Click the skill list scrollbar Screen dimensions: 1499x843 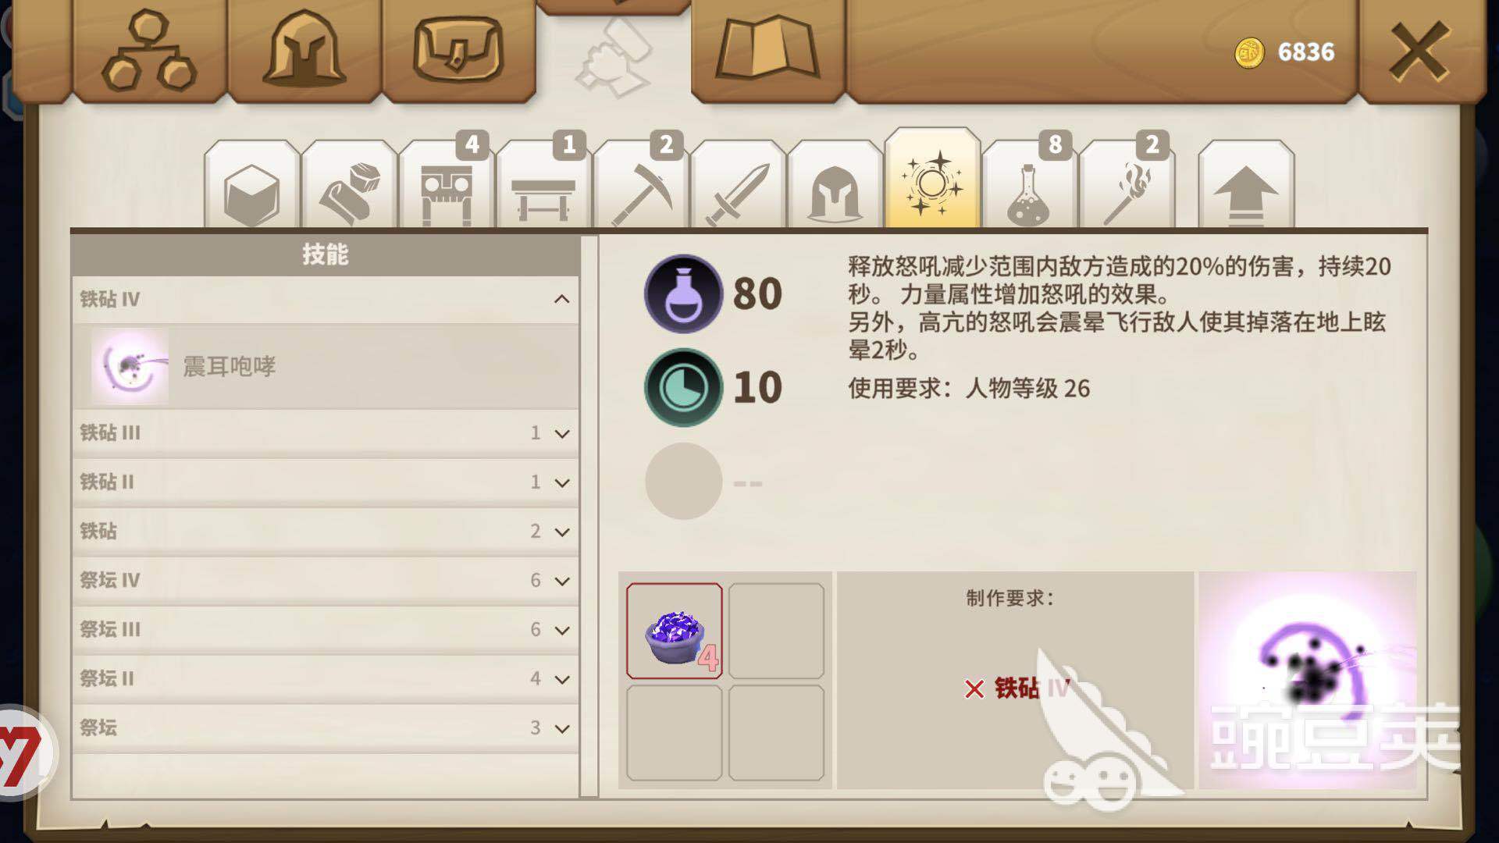pyautogui.click(x=589, y=516)
